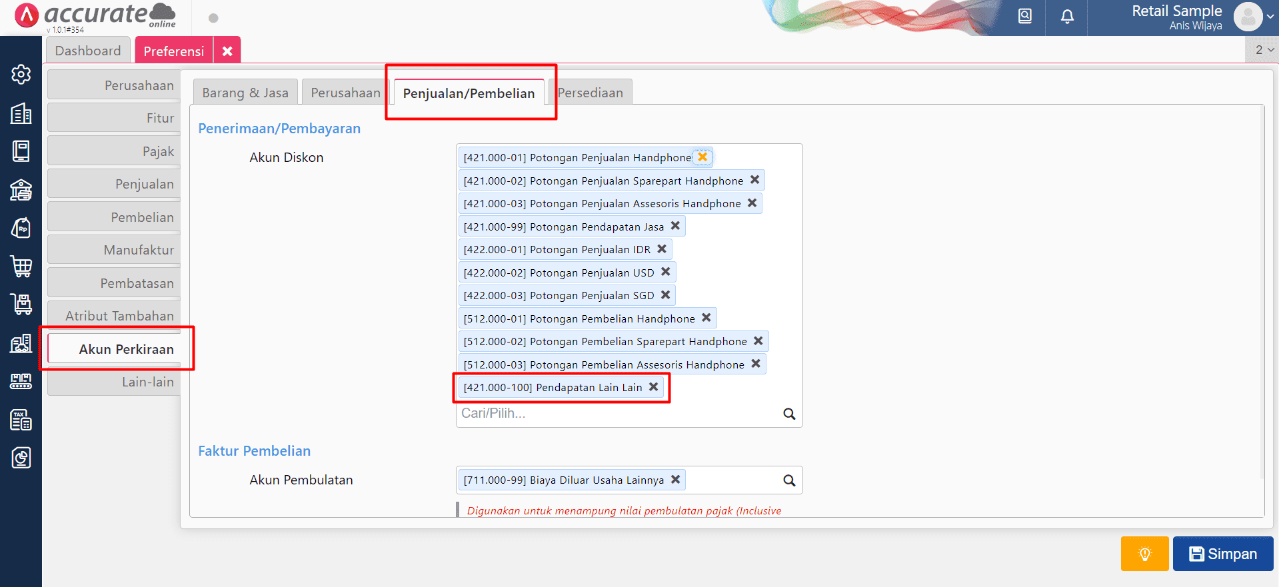Open the Rp price tag sales icon
Screen dimensions: 1279x587
[21, 228]
